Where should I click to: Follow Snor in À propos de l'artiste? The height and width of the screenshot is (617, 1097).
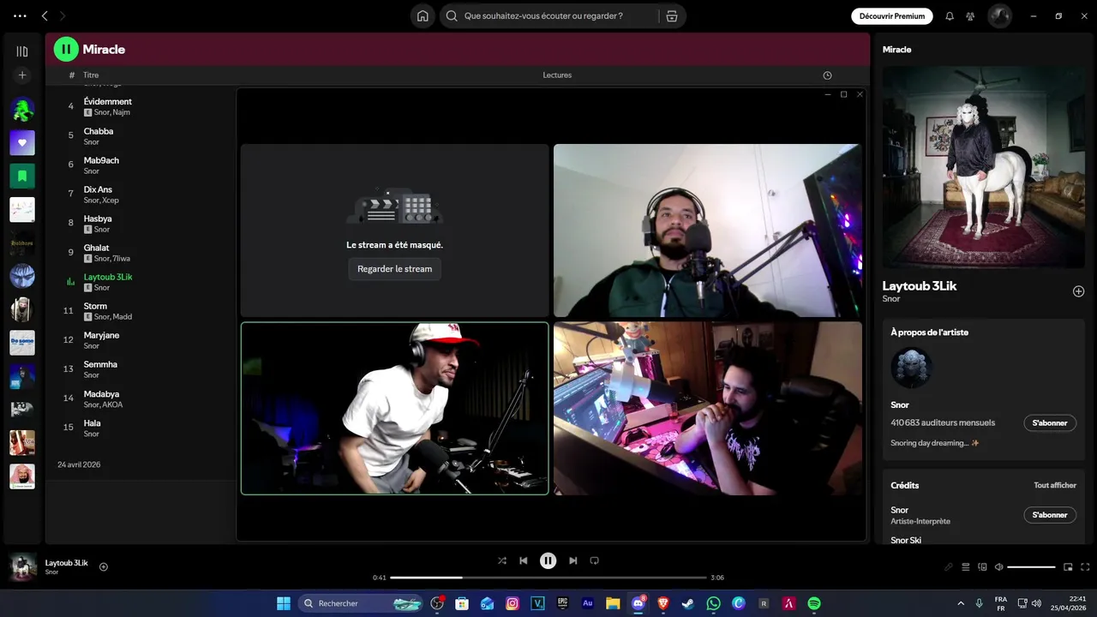click(x=1050, y=423)
